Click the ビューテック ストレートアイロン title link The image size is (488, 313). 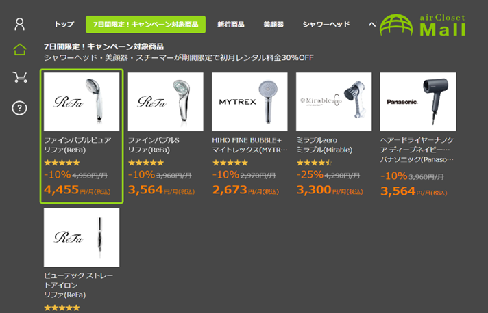[78, 280]
